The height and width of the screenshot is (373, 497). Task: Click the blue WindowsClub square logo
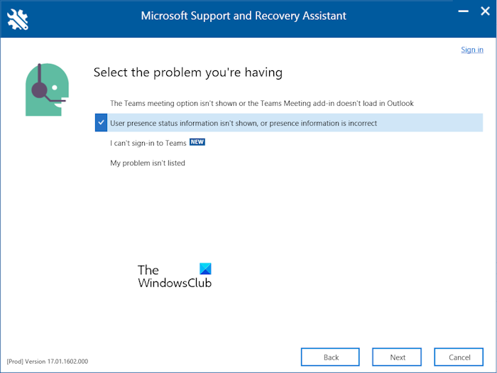point(205,269)
